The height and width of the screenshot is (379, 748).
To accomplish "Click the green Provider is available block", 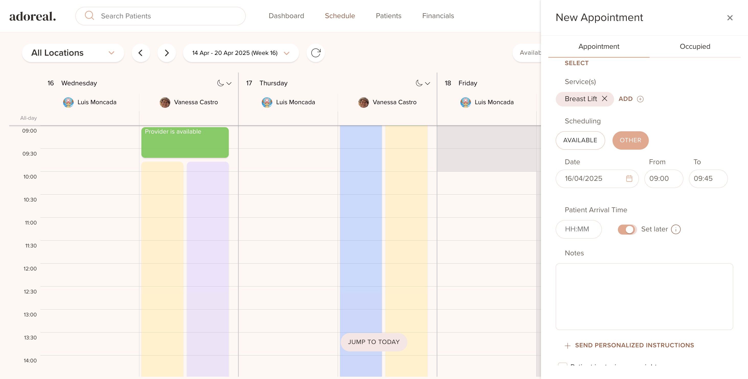I will [x=185, y=143].
